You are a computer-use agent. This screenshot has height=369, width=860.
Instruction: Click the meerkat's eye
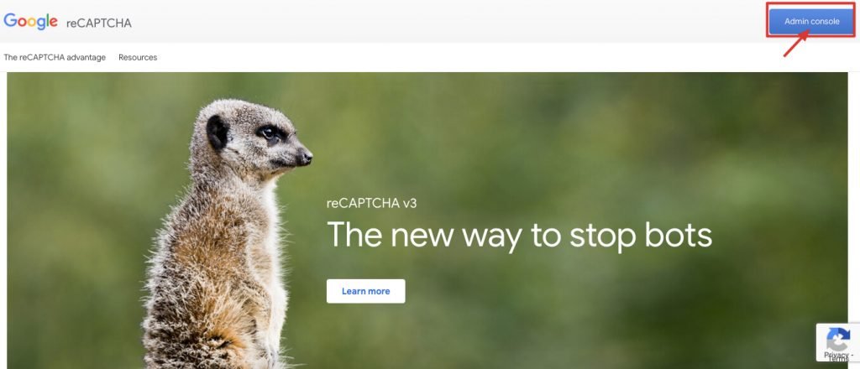(268, 133)
